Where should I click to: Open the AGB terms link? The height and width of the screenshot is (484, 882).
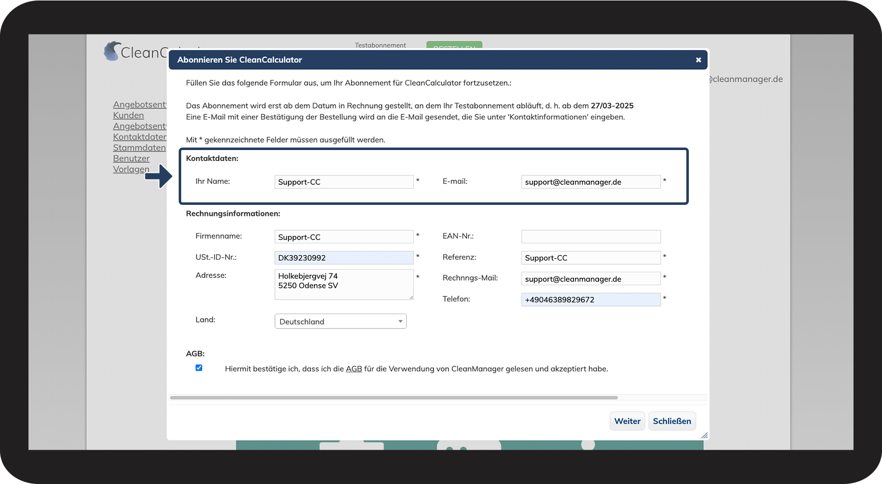pos(354,369)
